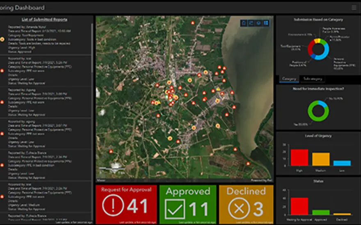Click the yellow circle symbol beside Amanda Nurul's report
Screen dimensions: 361x225
tap(2, 39)
